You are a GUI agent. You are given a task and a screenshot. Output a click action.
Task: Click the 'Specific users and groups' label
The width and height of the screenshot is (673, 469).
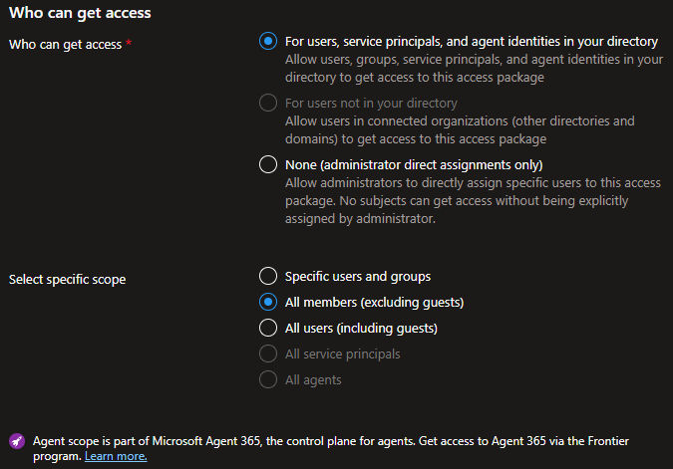coord(358,277)
